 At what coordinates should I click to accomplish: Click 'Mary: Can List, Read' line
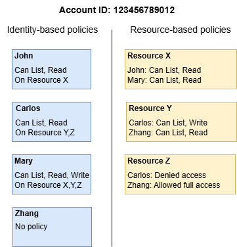point(164,80)
